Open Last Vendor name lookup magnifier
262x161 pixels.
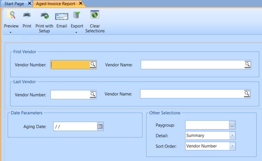point(247,94)
